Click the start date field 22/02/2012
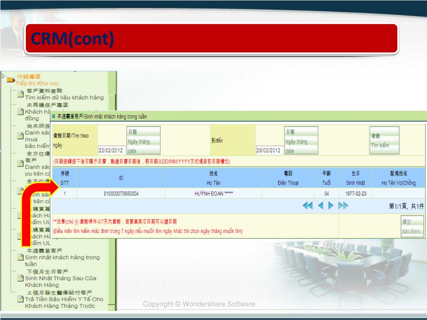This screenshot has height=320, width=427. [112, 150]
